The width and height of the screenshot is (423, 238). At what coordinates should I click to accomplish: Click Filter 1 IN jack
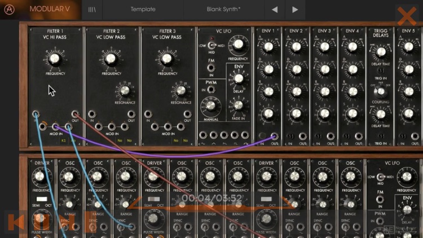[x=36, y=113]
